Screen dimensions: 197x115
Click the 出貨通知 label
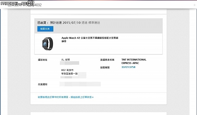(x=43, y=84)
